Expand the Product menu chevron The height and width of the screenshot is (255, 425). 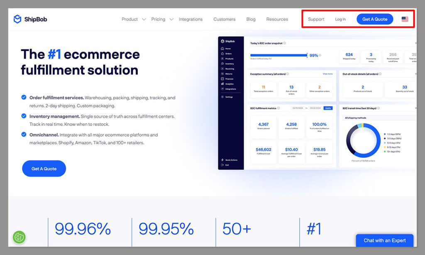[x=144, y=19]
